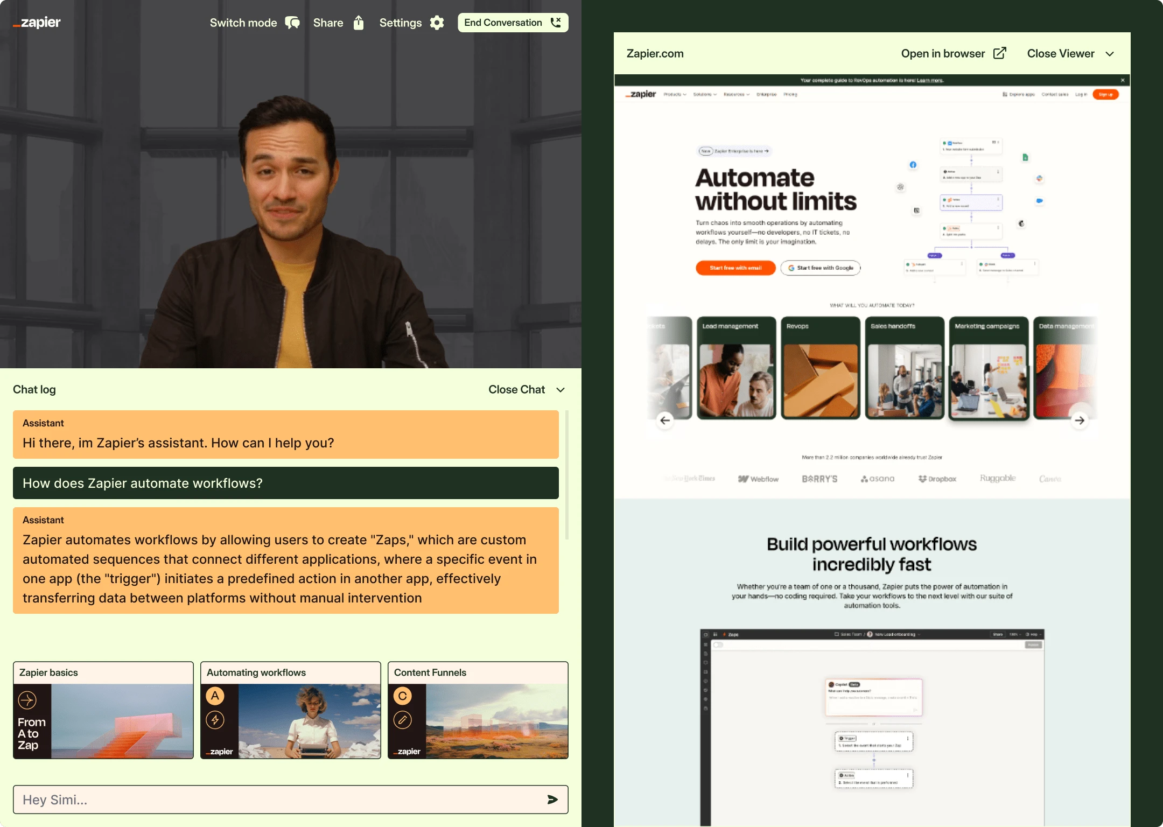Click carousel left arrow in viewer
Image resolution: width=1163 pixels, height=827 pixels.
pos(665,420)
